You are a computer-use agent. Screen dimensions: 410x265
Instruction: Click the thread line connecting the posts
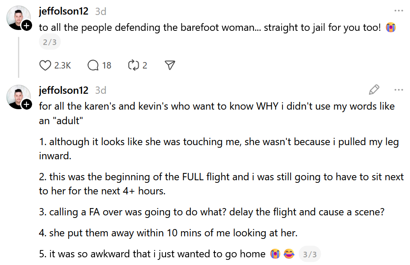[x=18, y=56]
